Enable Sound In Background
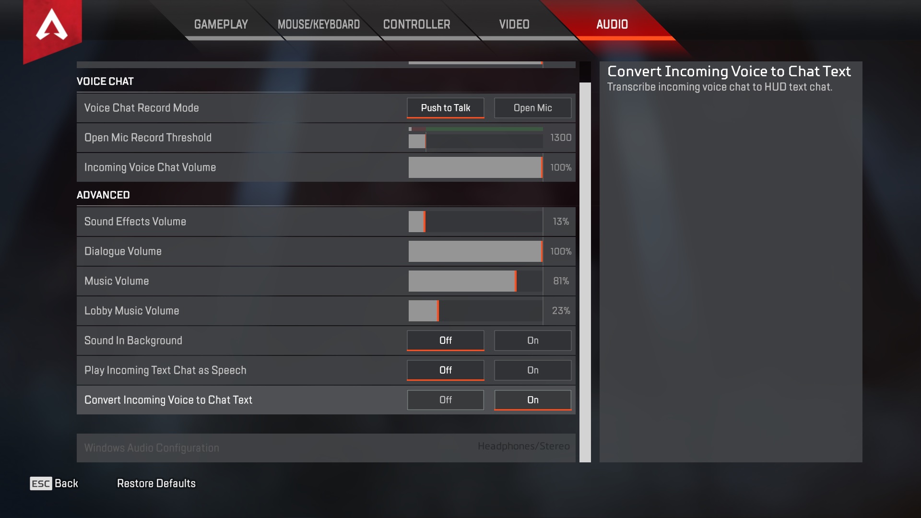This screenshot has height=518, width=921. [x=532, y=340]
